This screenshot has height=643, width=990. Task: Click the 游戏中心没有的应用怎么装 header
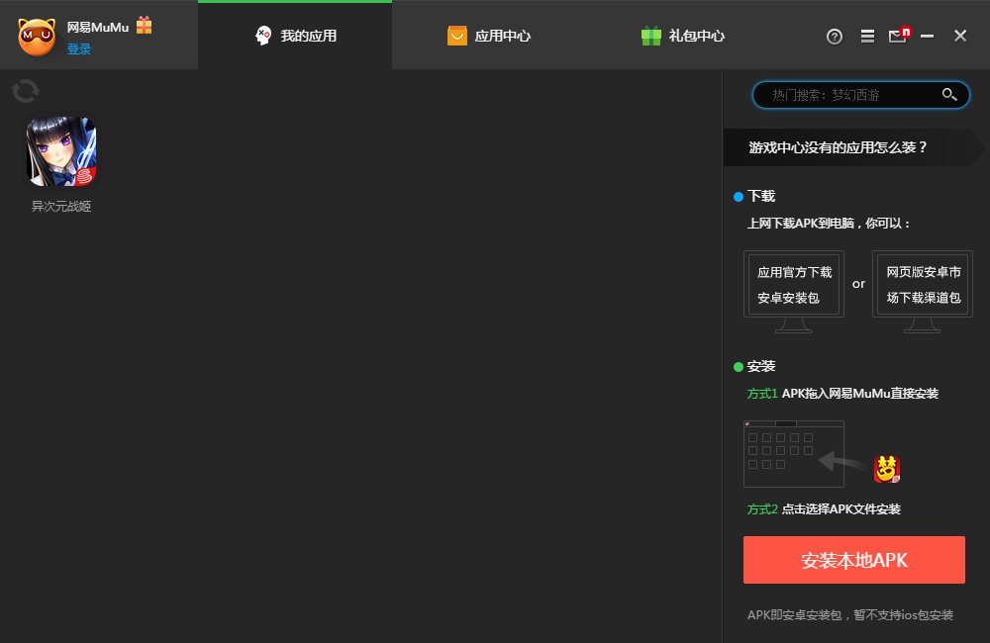point(838,147)
